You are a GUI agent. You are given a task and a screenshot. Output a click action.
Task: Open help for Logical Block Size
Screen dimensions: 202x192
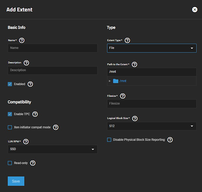point(135,118)
